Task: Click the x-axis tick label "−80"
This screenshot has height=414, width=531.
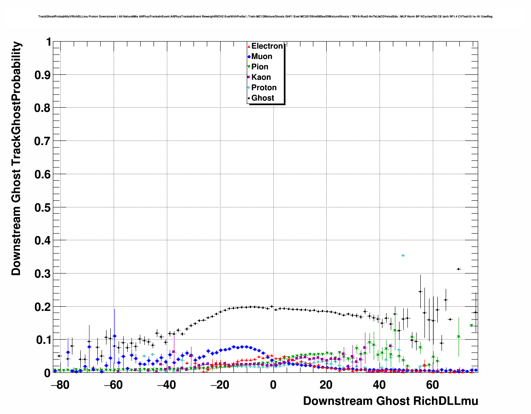Action: [x=60, y=385]
